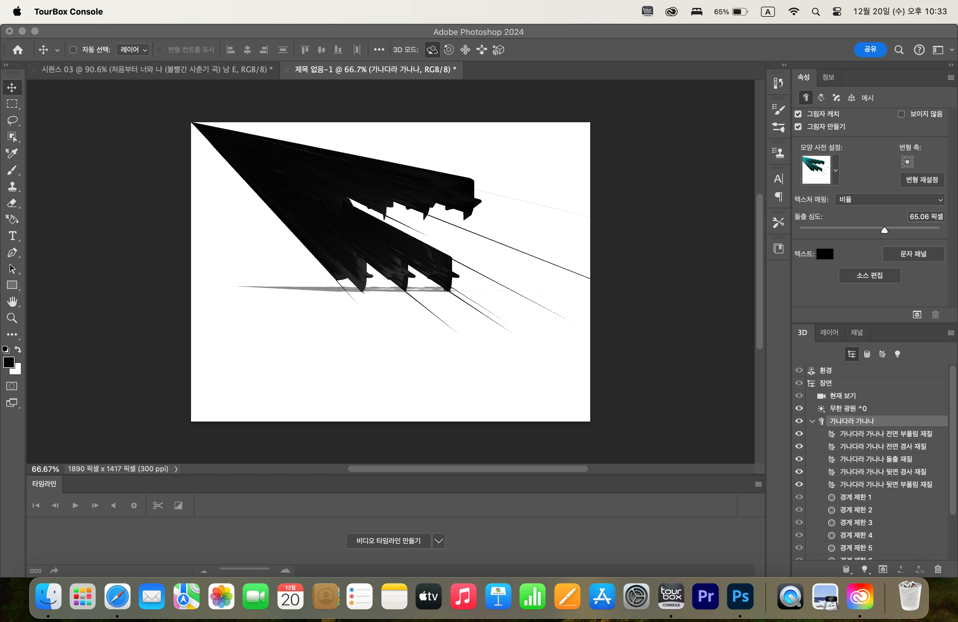Select the Horizontal Type tool
The image size is (958, 622).
[x=12, y=236]
